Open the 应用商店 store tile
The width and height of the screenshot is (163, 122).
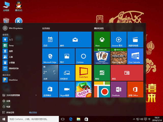point(50,89)
